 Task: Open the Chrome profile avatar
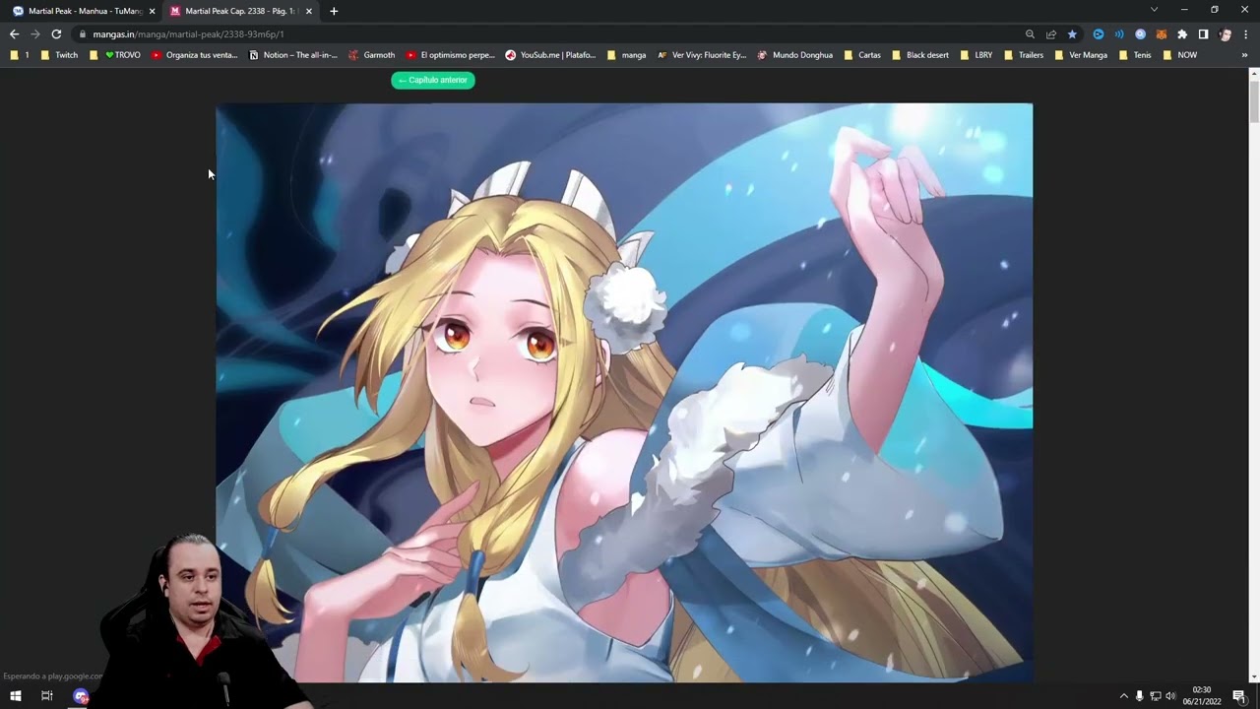tap(1225, 33)
